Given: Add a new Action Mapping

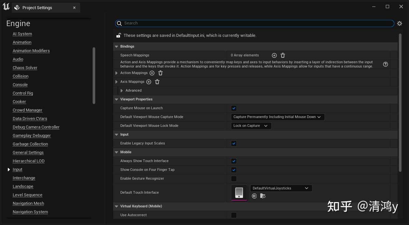Looking at the screenshot, I should pos(152,73).
